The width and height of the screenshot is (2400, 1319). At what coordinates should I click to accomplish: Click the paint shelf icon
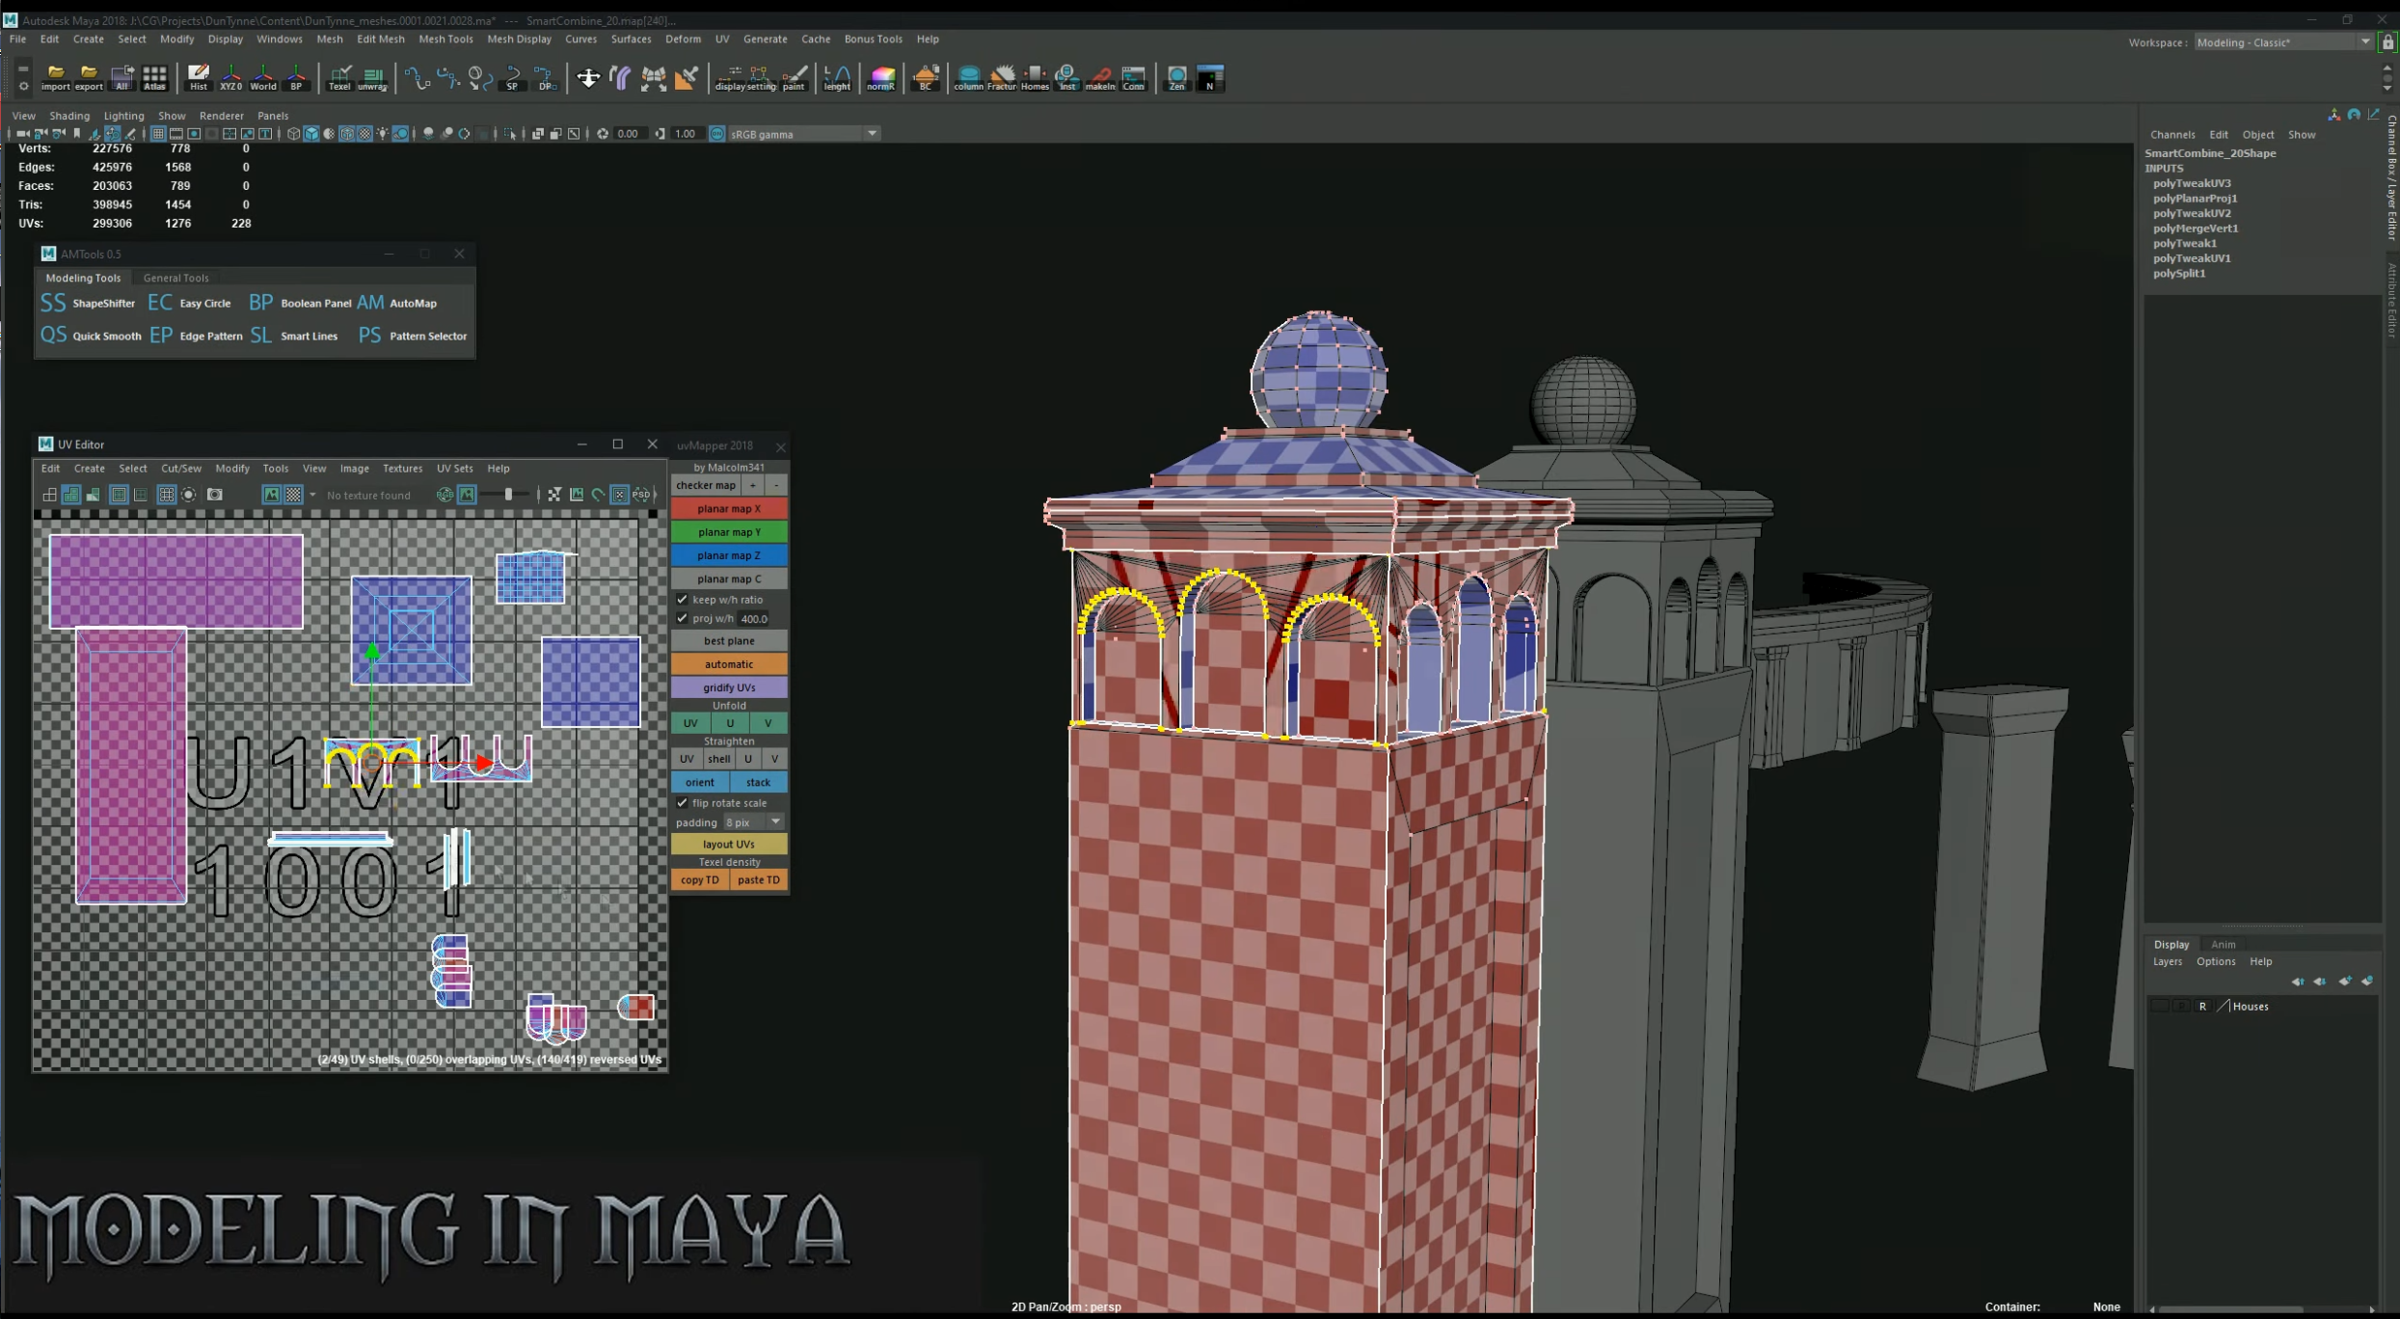pyautogui.click(x=794, y=76)
